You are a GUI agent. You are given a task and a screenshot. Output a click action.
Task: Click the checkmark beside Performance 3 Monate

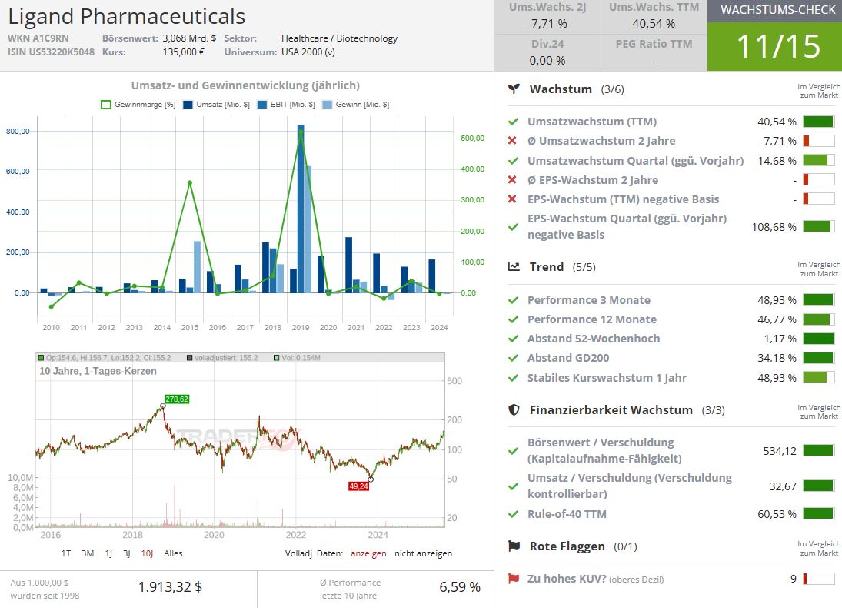pos(513,300)
